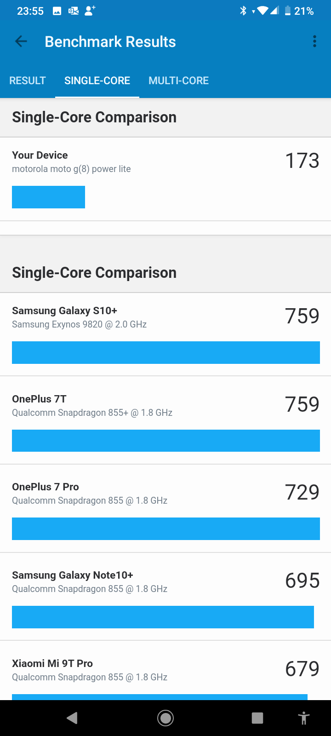
Task: Tap the Bluetooth status icon
Action: point(243,11)
